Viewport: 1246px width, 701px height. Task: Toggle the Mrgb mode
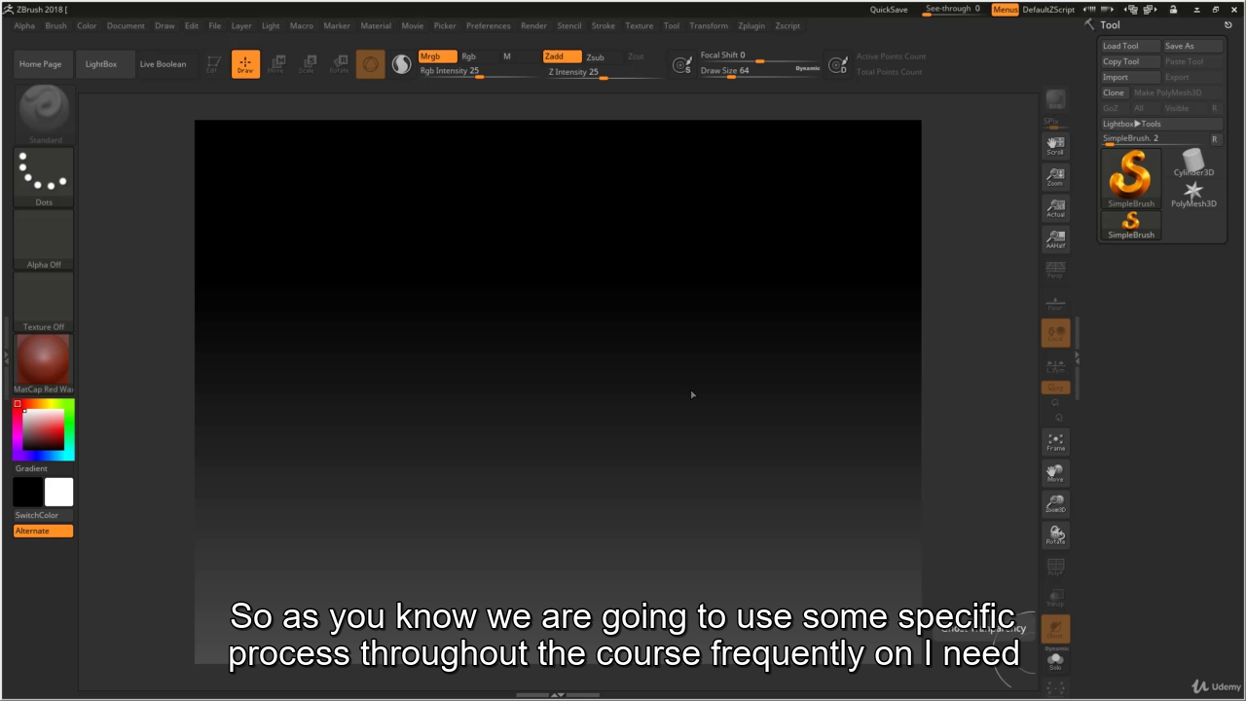click(x=437, y=56)
